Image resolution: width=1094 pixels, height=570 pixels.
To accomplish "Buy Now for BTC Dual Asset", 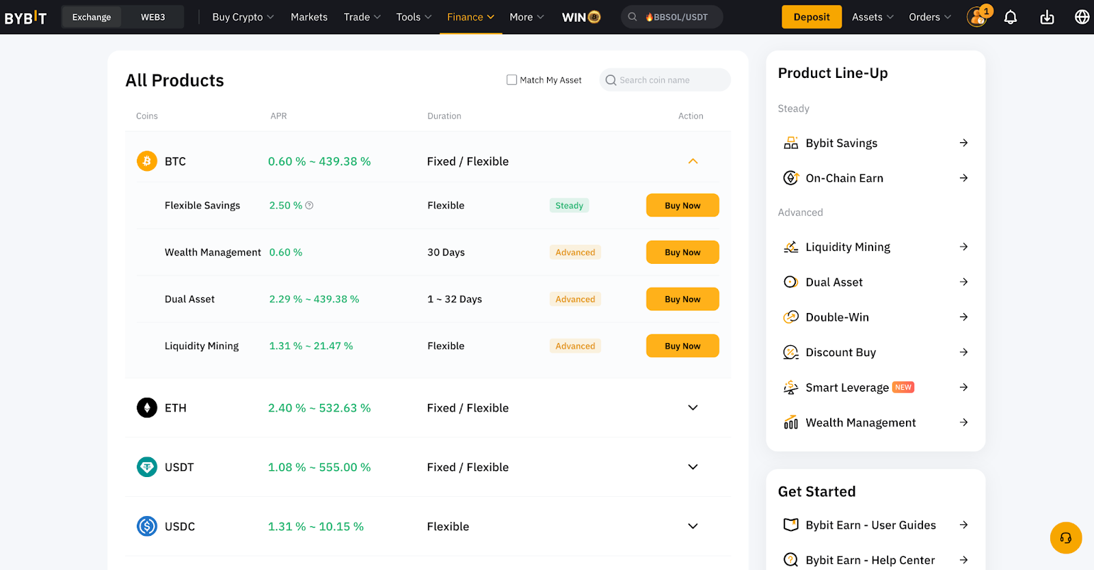I will [x=682, y=299].
